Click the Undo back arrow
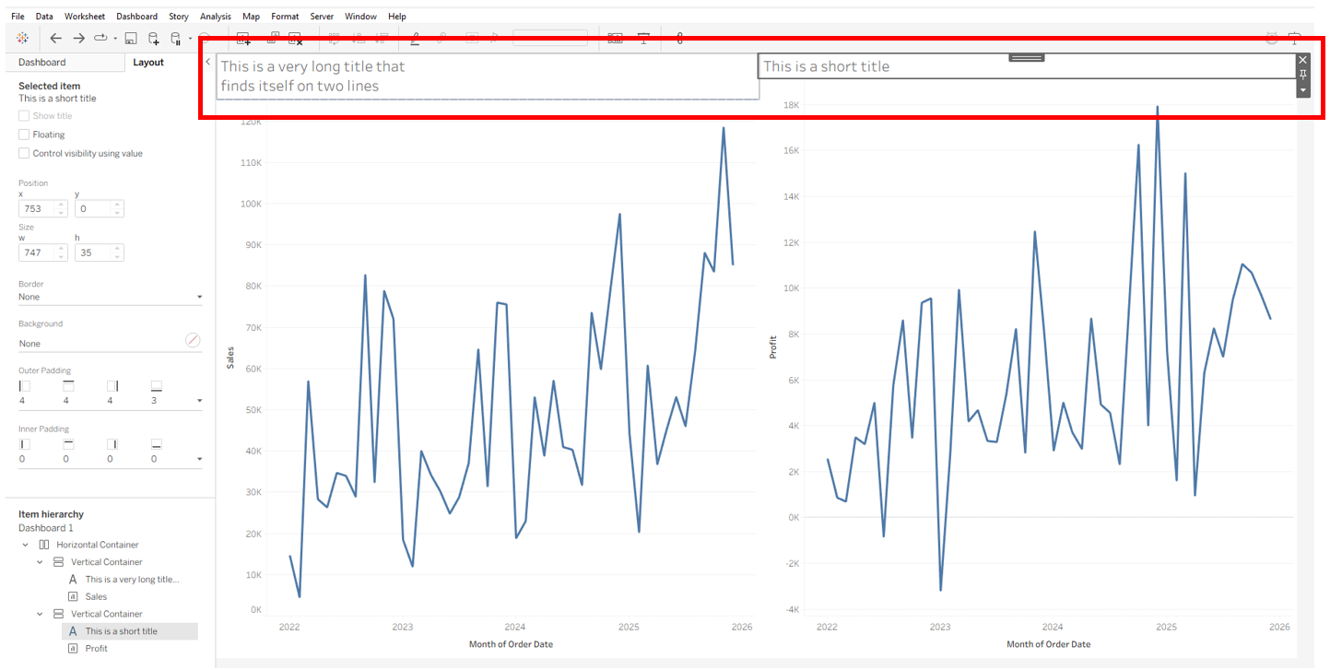Viewport: 1330px width, 670px height. (x=56, y=38)
